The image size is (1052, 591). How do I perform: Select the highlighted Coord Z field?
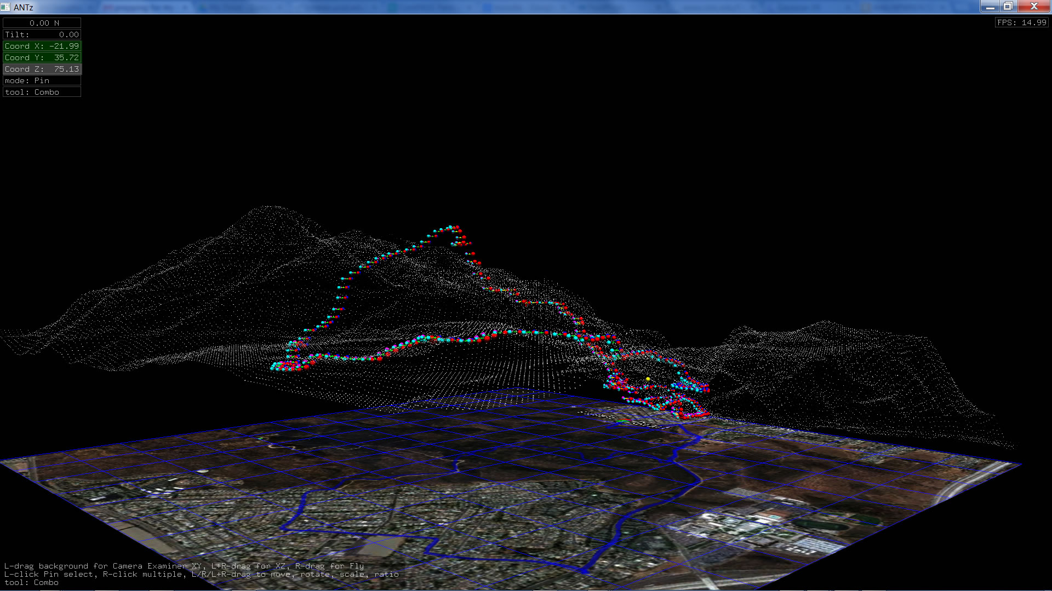42,69
